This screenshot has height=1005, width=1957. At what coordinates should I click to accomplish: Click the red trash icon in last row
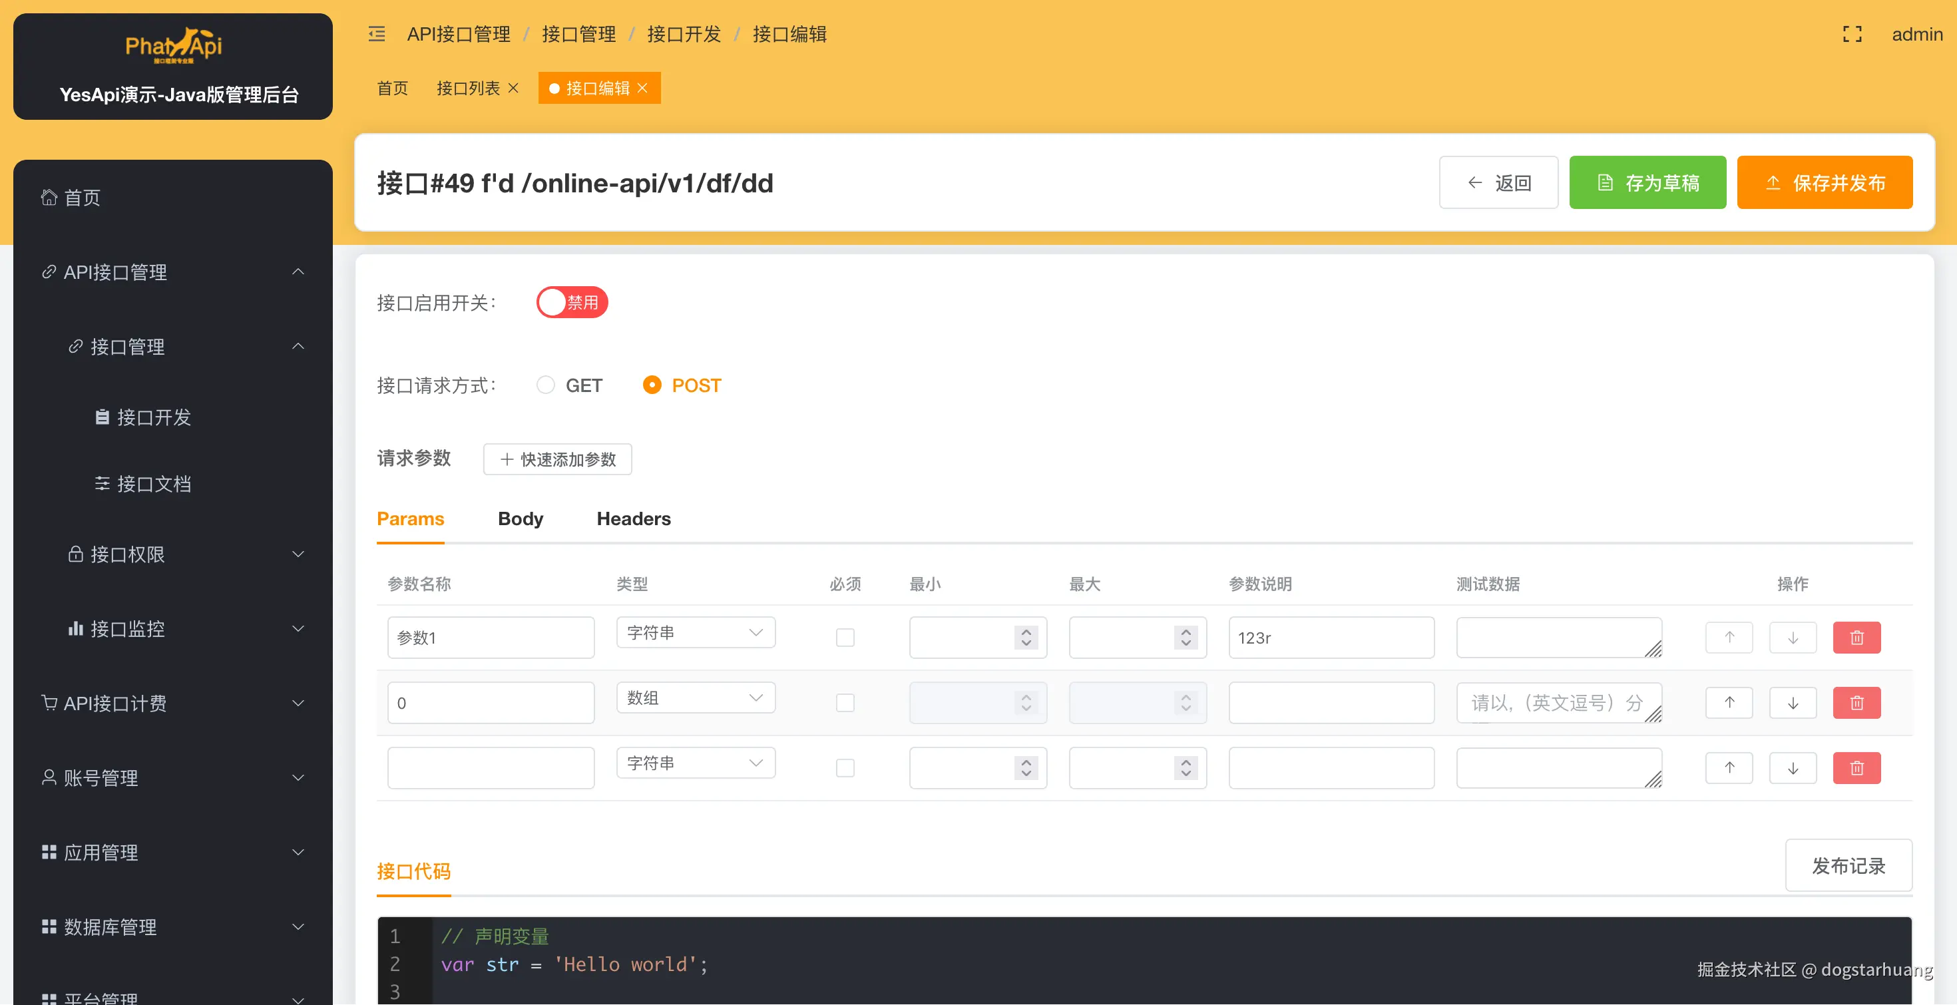(x=1856, y=768)
